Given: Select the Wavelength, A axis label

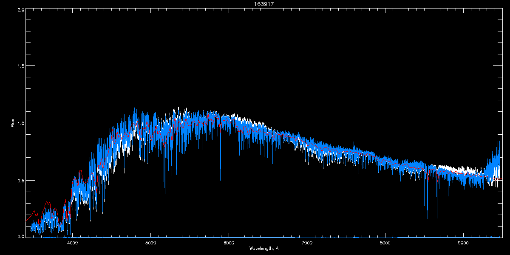Looking at the screenshot, I should coord(263,248).
